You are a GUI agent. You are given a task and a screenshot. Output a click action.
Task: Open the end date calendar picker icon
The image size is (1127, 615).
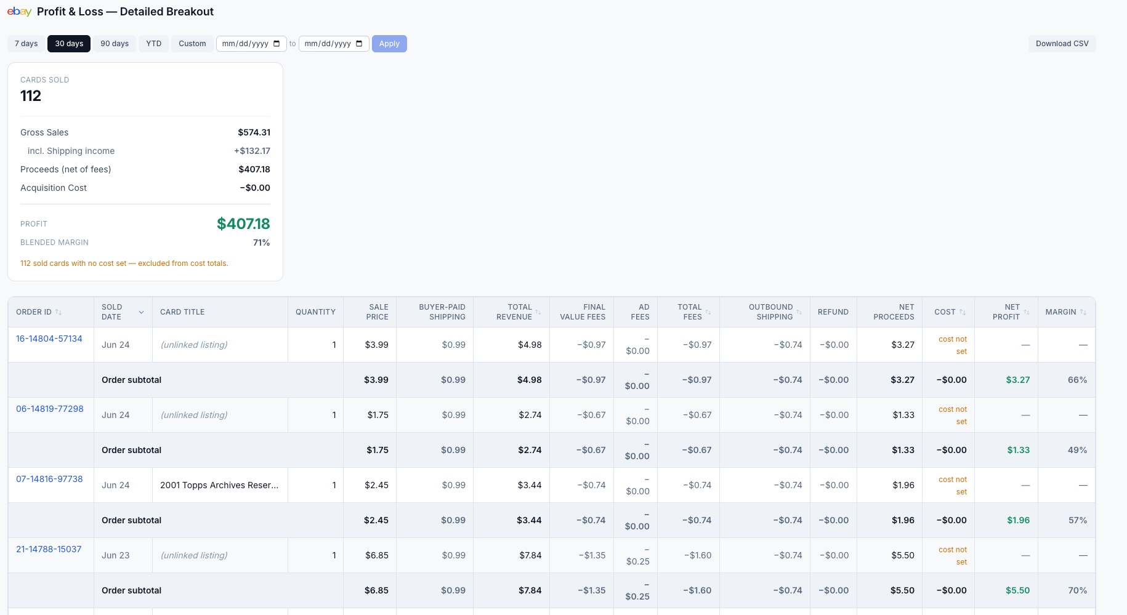tap(359, 44)
